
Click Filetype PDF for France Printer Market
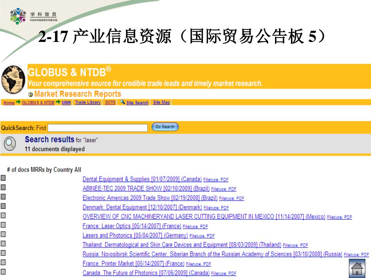click(198, 264)
